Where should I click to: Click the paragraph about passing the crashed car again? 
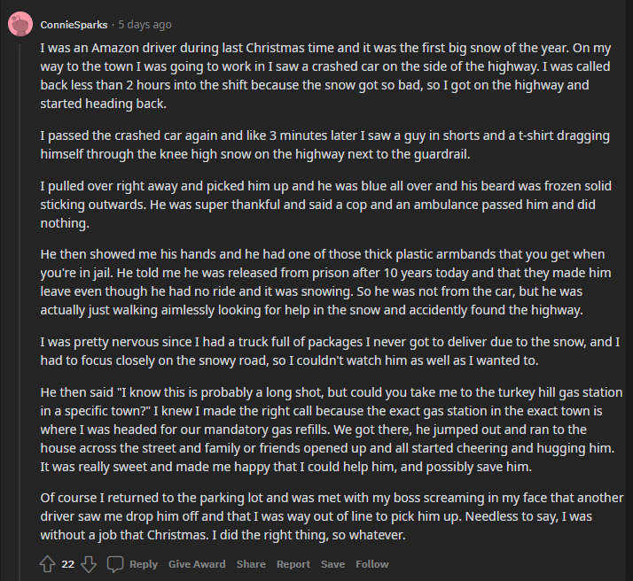coord(324,144)
